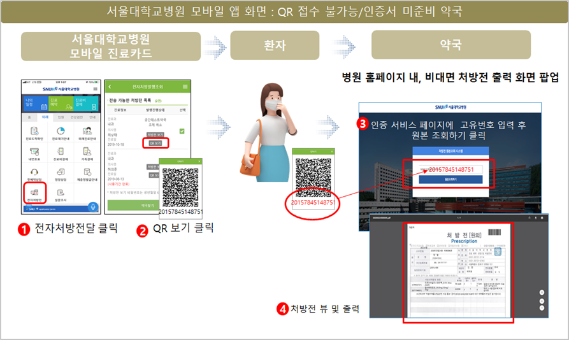Click the 2019-10-18 date text
569x340 pixels.
coord(116,145)
